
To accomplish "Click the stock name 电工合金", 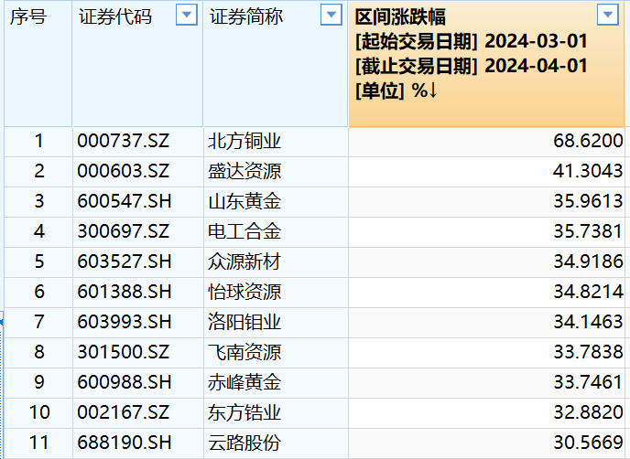I will [244, 231].
